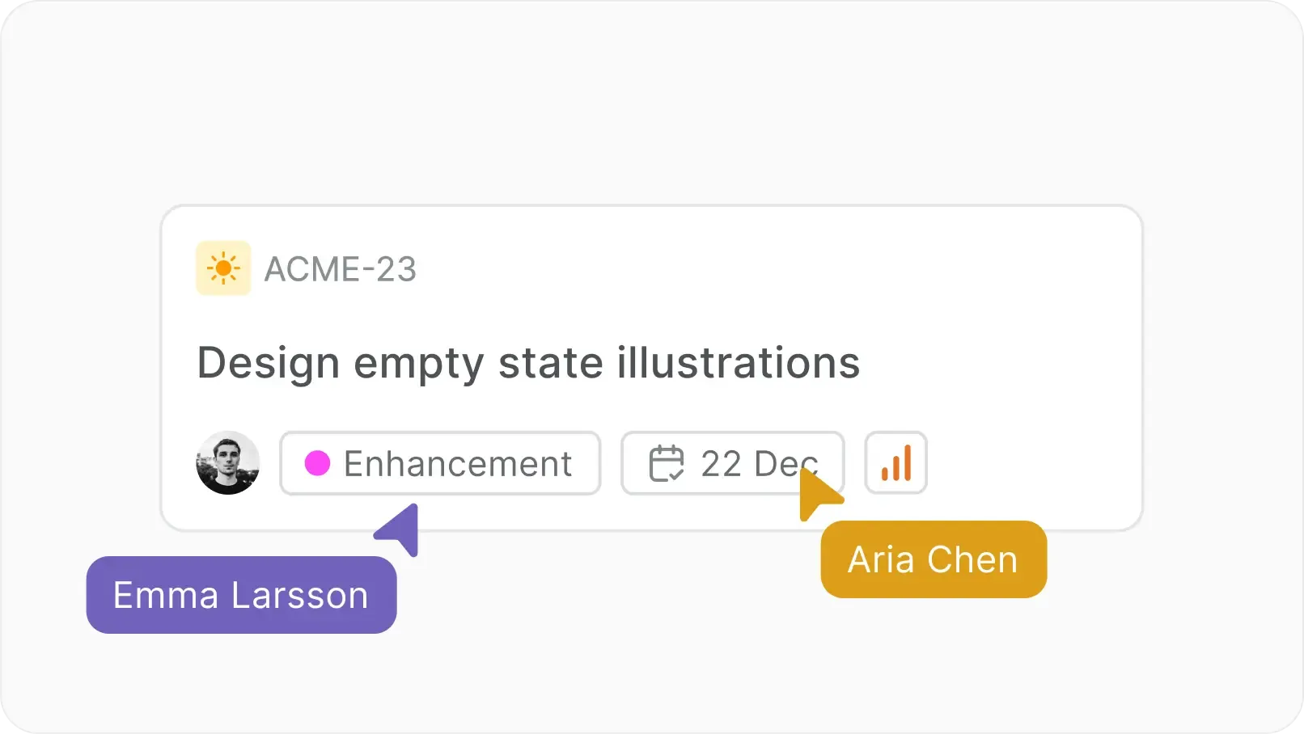Click the yellow sun project icon
Viewport: 1304px width, 734px height.
coord(223,268)
